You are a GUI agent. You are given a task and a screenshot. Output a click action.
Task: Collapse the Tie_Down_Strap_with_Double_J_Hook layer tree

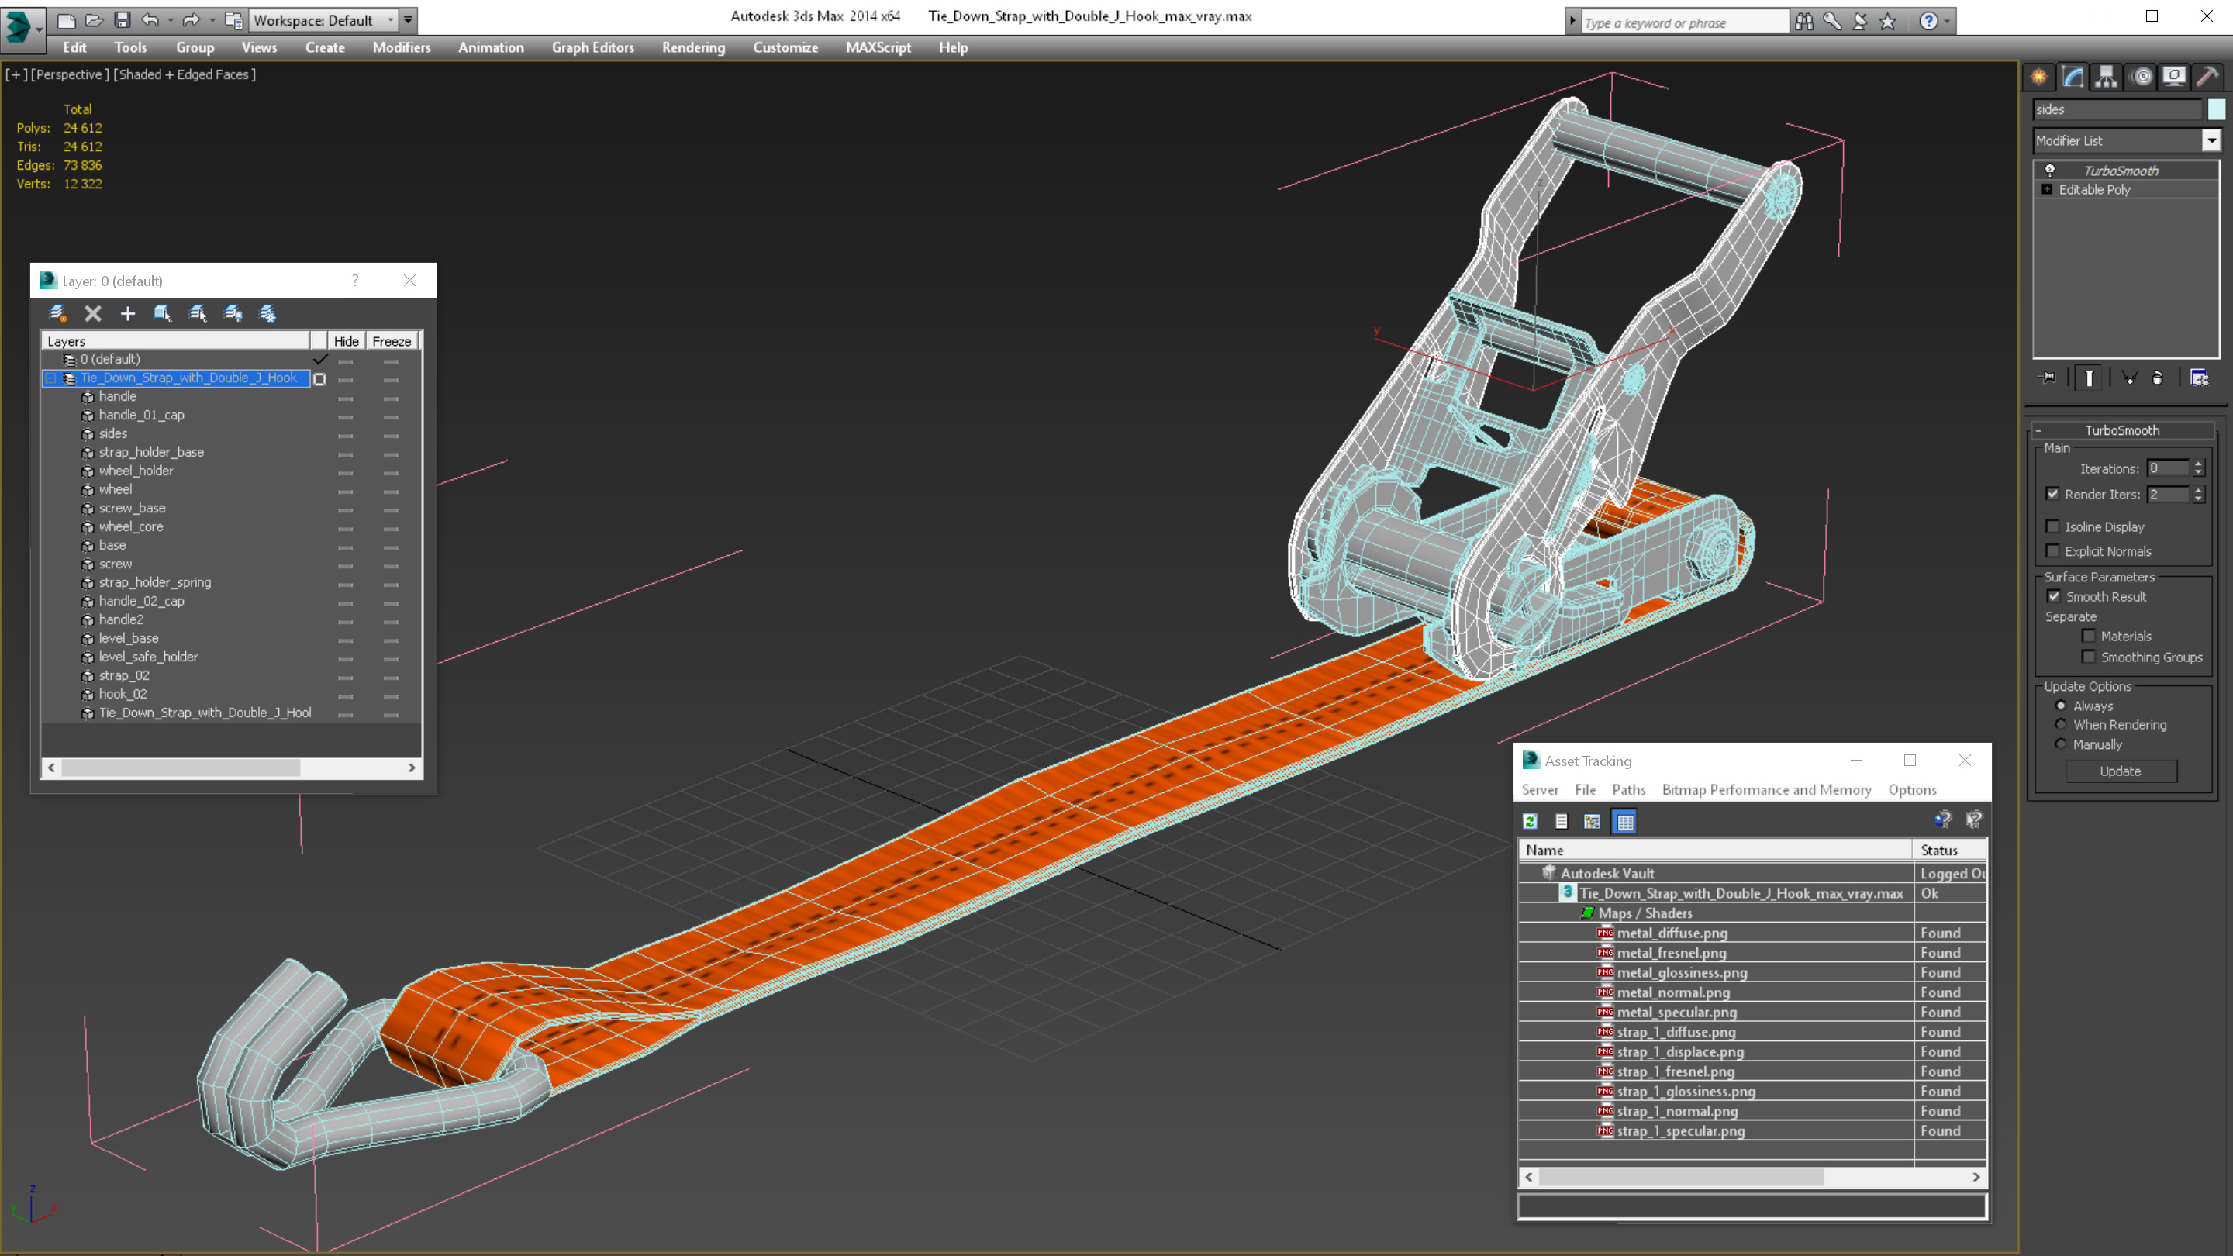(51, 378)
